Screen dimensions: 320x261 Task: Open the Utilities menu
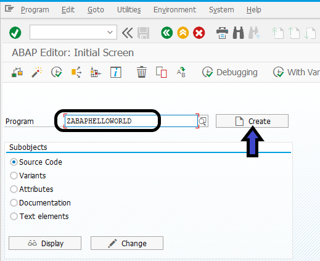click(129, 10)
